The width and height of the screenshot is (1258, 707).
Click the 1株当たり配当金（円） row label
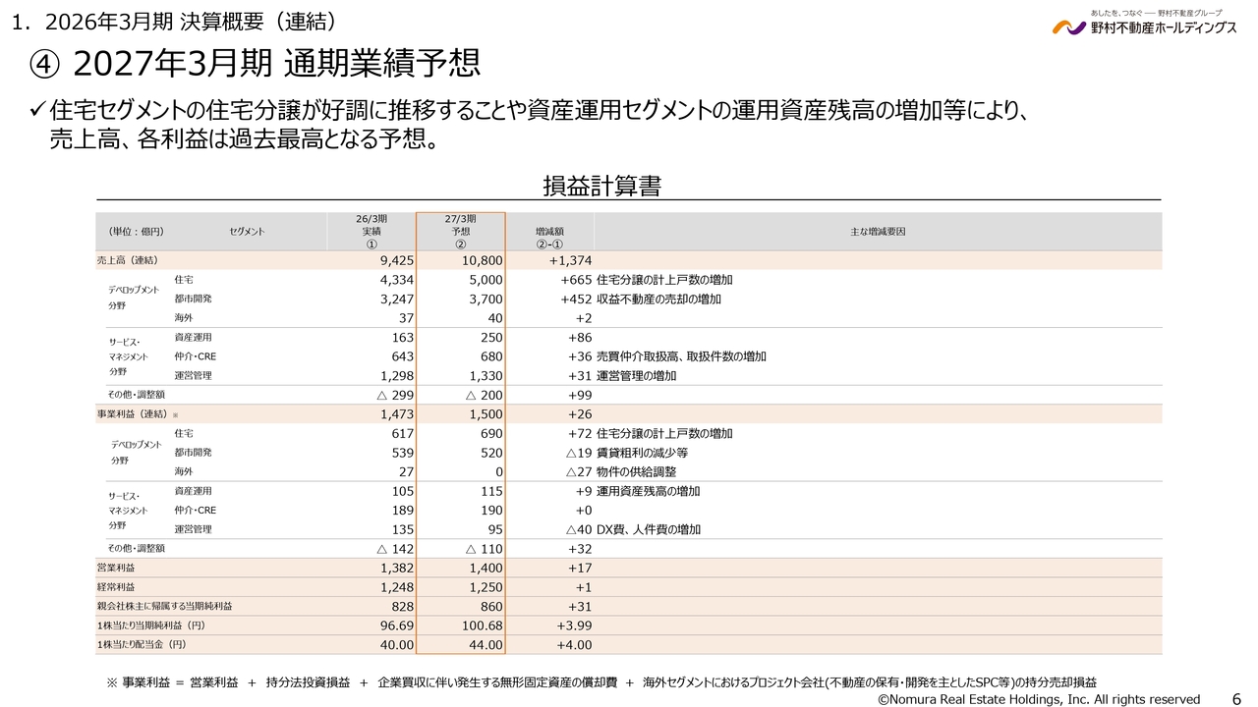coord(142,645)
